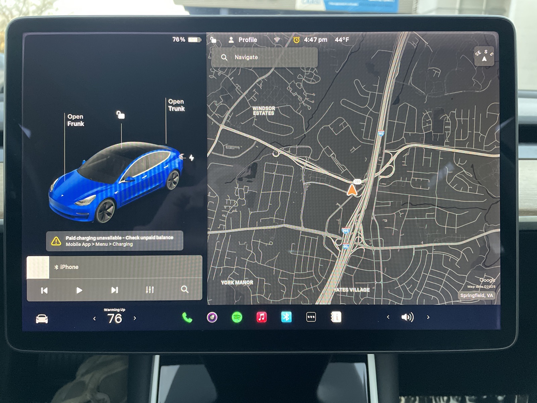Open the Phone app
This screenshot has height=403, width=537.
pyautogui.click(x=187, y=317)
